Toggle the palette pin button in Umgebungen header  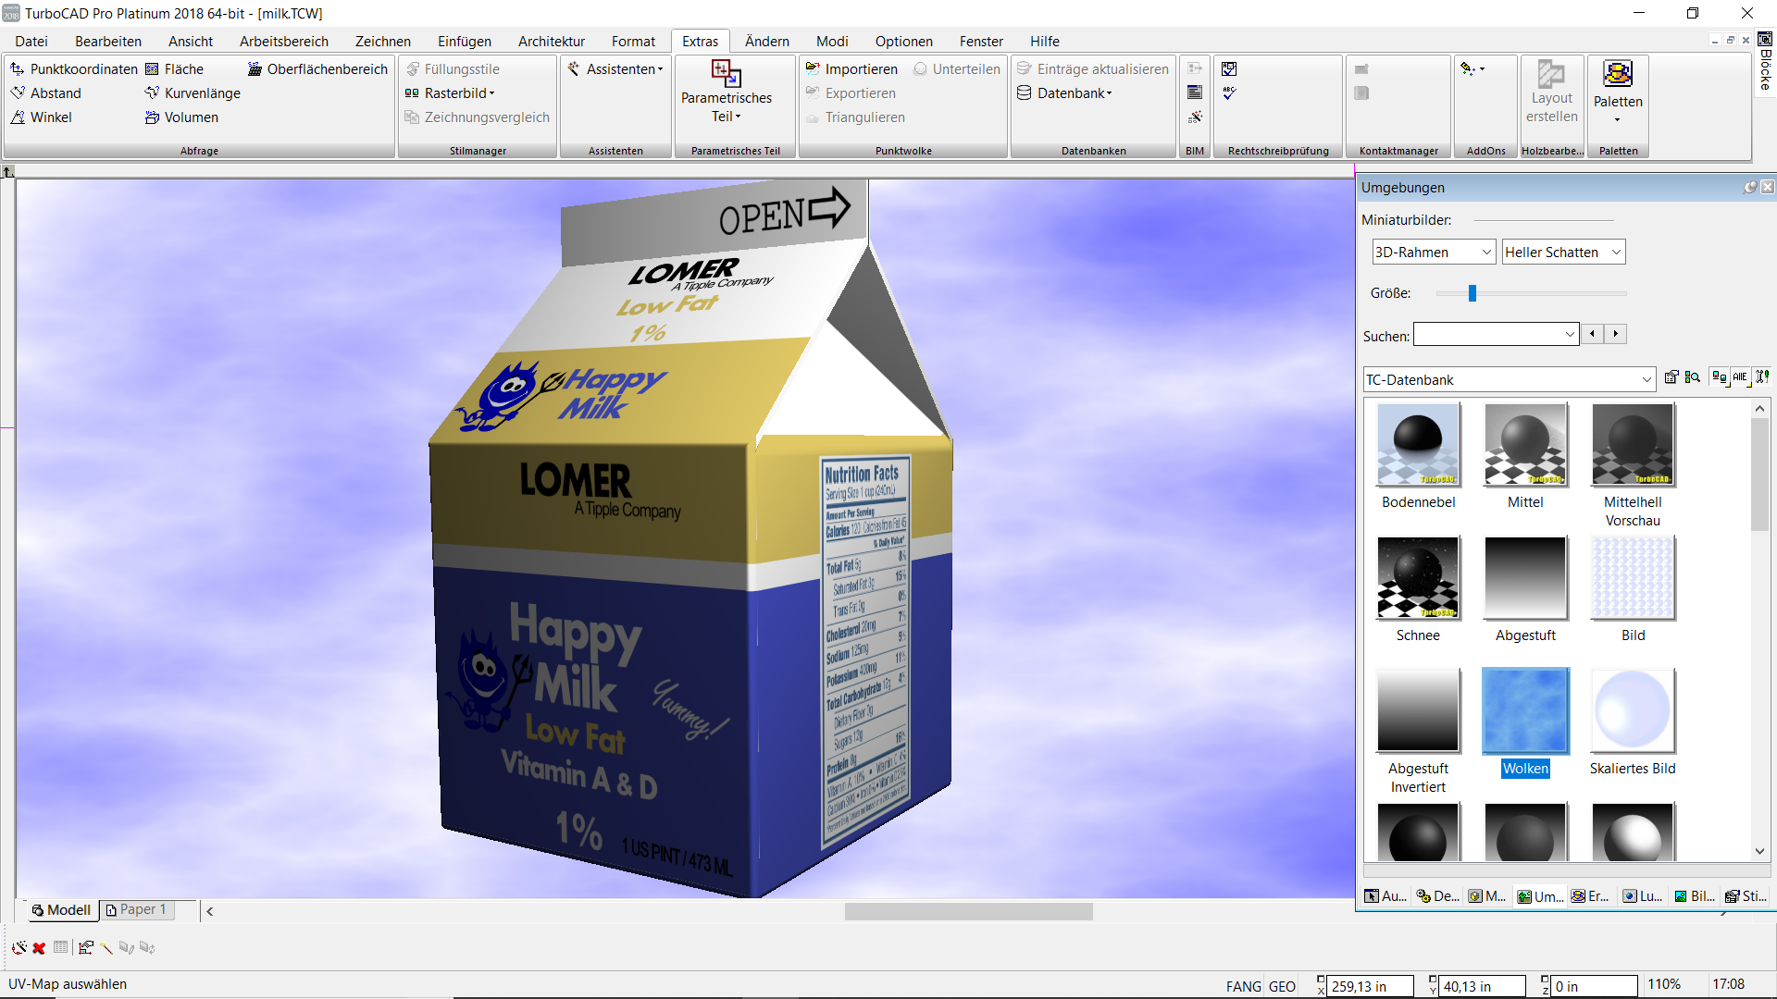pyautogui.click(x=1749, y=188)
